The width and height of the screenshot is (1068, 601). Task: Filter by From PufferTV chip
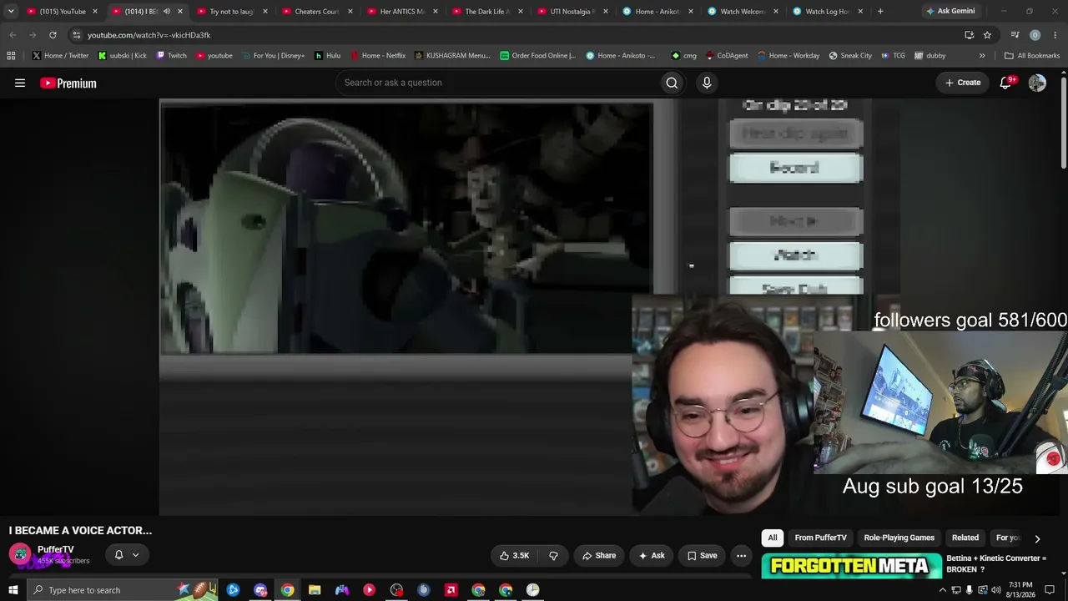820,538
